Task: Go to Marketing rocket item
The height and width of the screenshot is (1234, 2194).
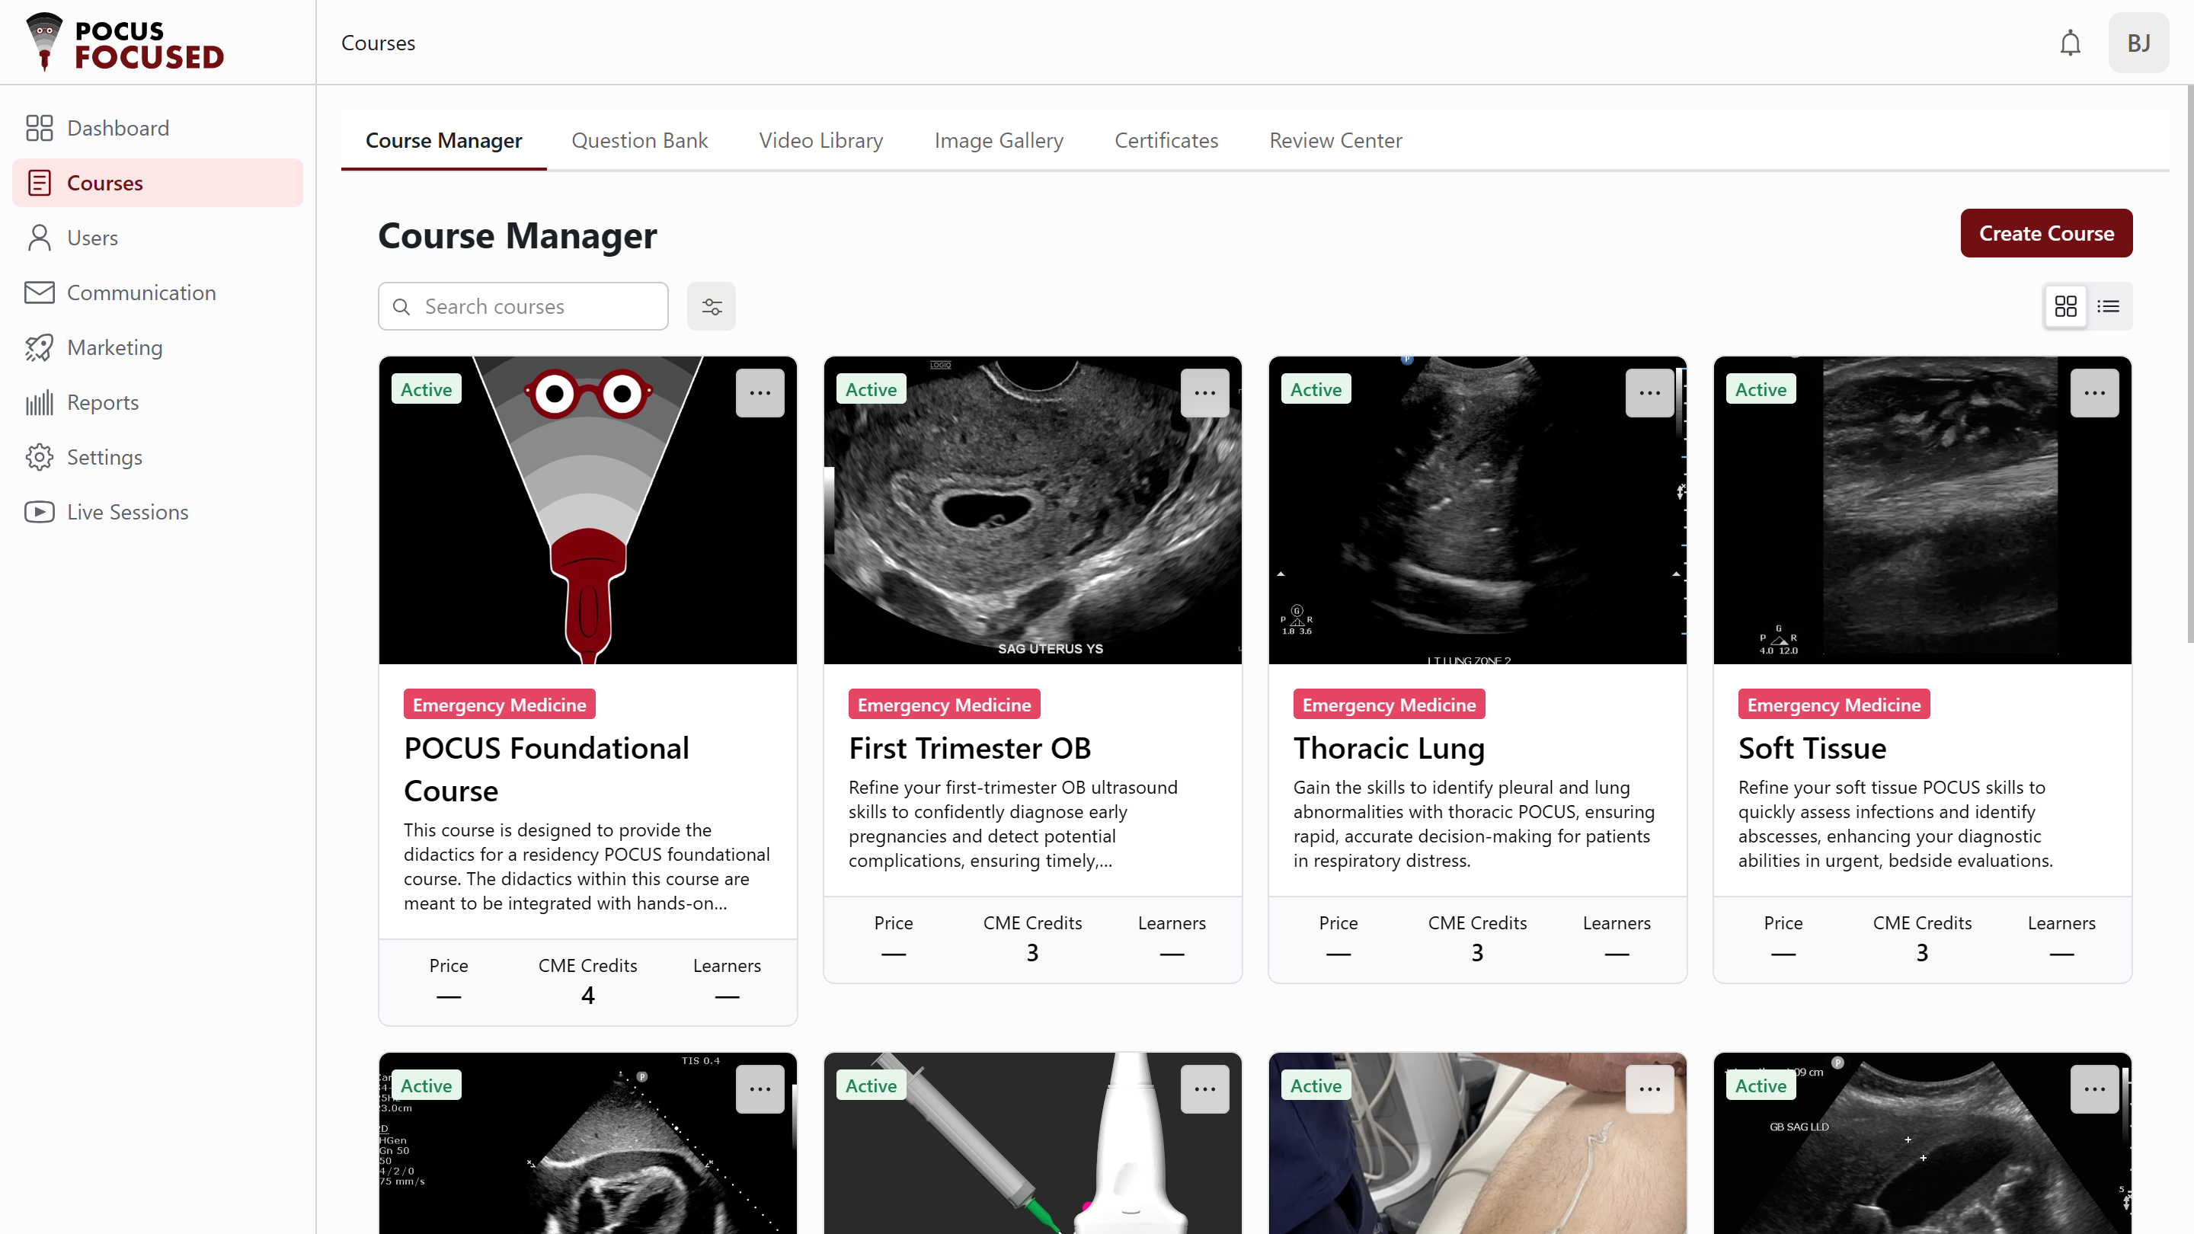Action: 158,347
